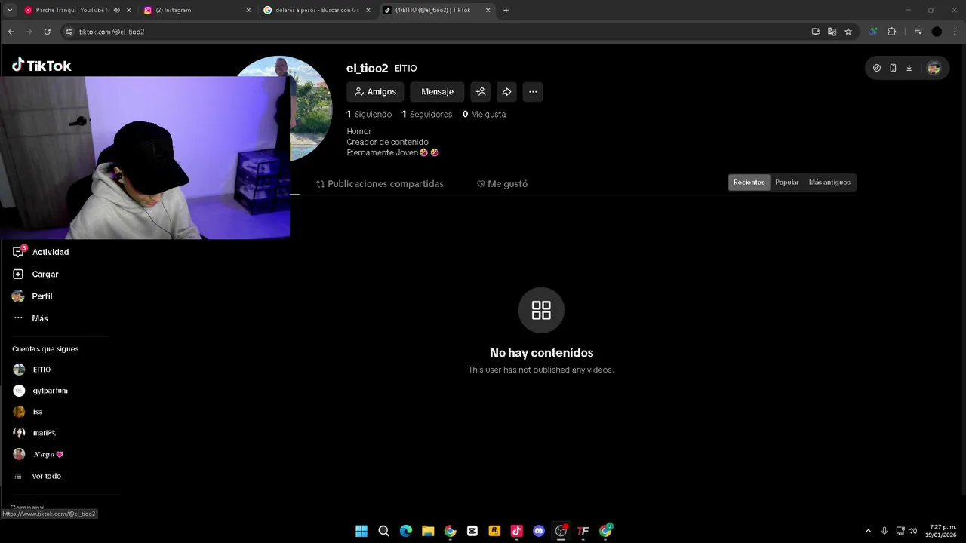Image resolution: width=966 pixels, height=543 pixels.
Task: Open File Explorer from the taskbar
Action: point(428,531)
